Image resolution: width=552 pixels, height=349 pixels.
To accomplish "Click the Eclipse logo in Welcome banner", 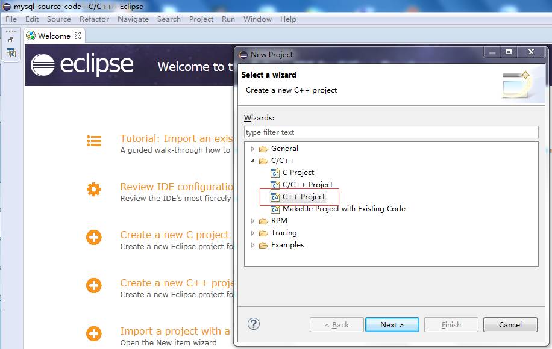I will click(82, 64).
